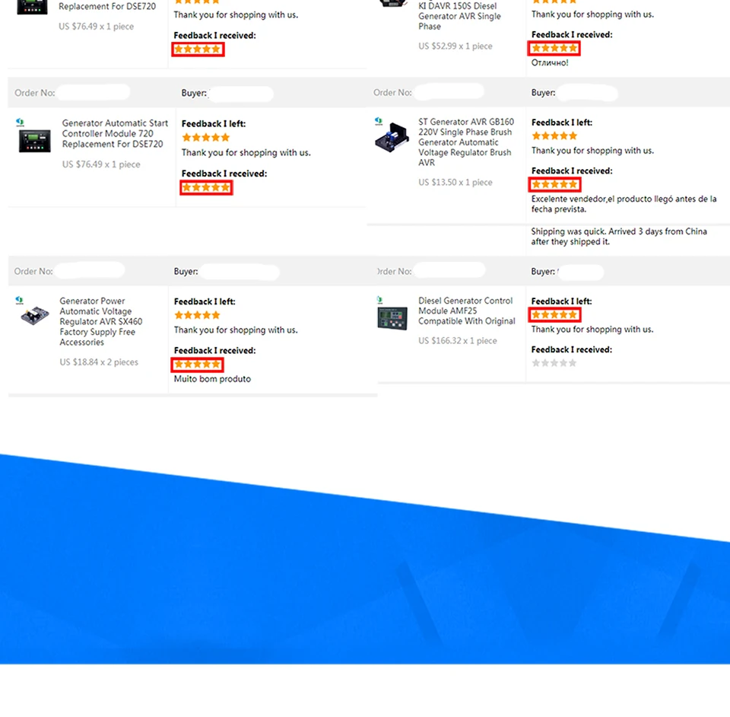Open ST Generator AVR GB160 product title

466,142
